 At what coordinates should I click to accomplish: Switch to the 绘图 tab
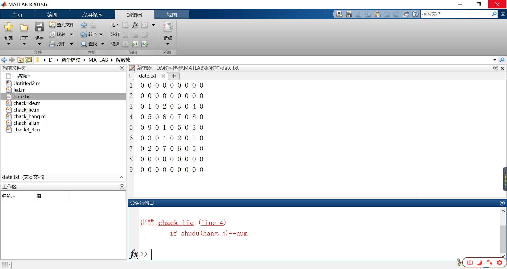52,15
